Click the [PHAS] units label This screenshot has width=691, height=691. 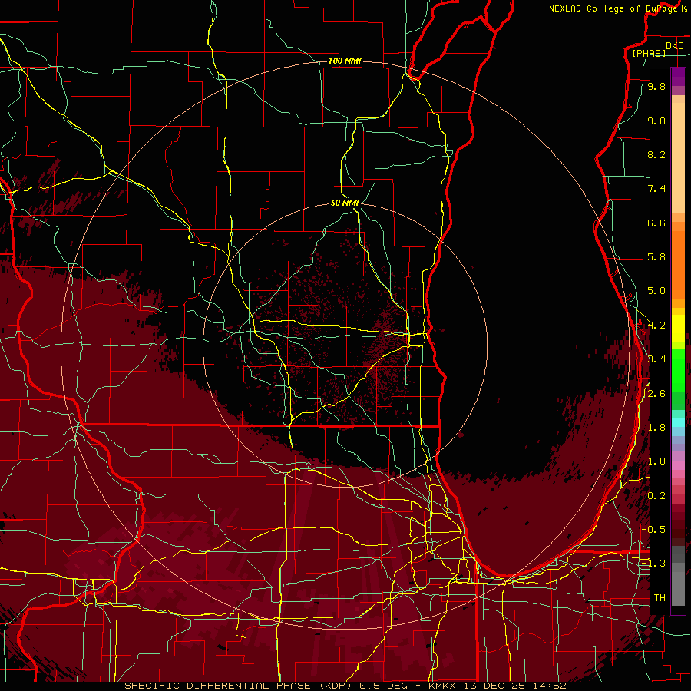click(x=649, y=54)
